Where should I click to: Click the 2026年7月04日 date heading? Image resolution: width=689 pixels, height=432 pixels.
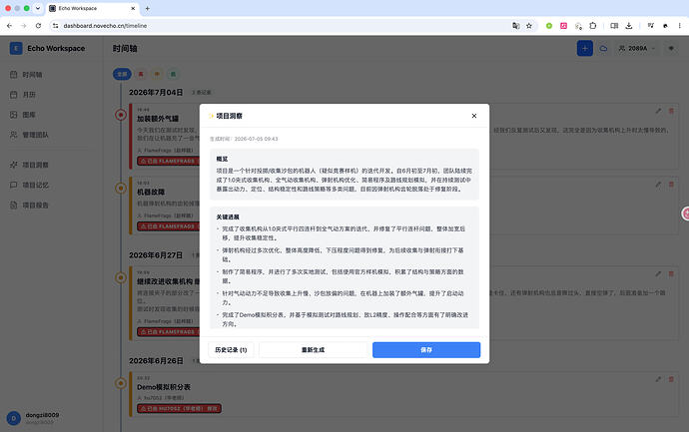tap(156, 92)
